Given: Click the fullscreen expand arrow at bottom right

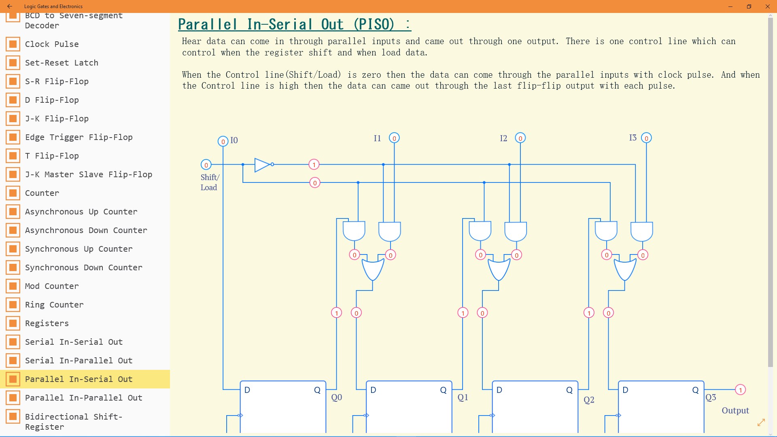Looking at the screenshot, I should 761,422.
